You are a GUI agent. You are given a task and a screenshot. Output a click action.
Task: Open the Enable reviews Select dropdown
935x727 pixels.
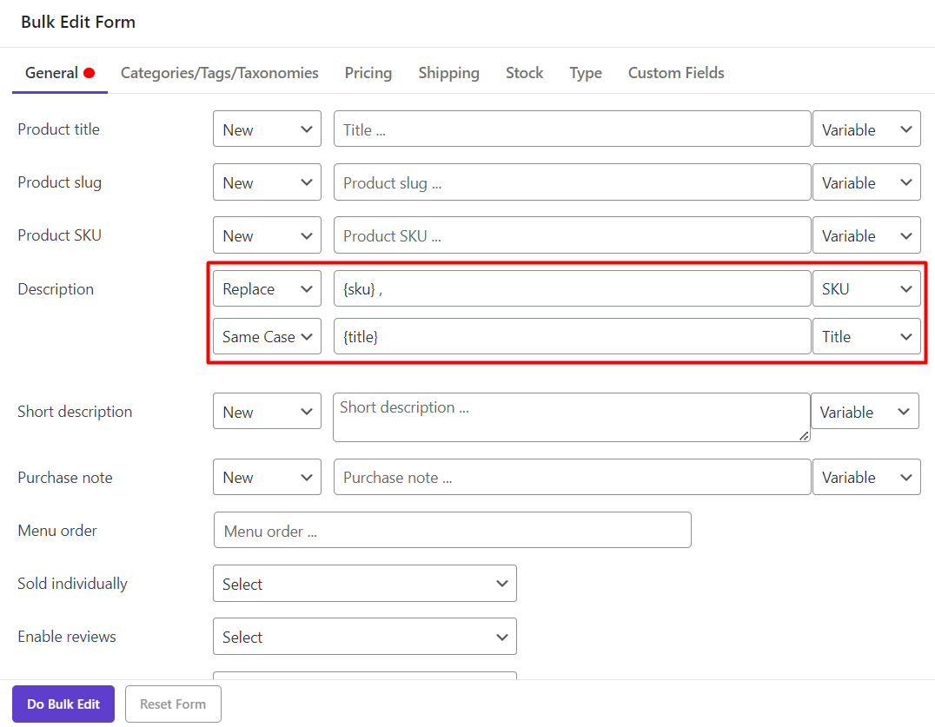pyautogui.click(x=364, y=637)
